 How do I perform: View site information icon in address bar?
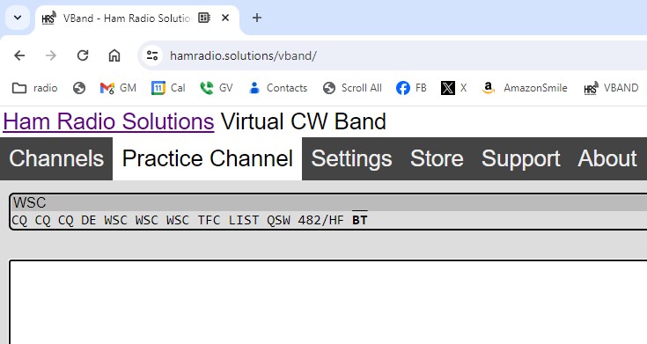[152, 55]
